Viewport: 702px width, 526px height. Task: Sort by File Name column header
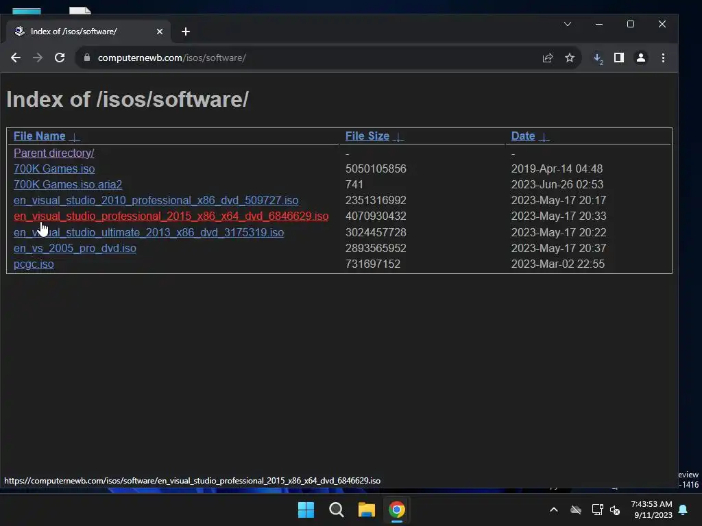39,136
